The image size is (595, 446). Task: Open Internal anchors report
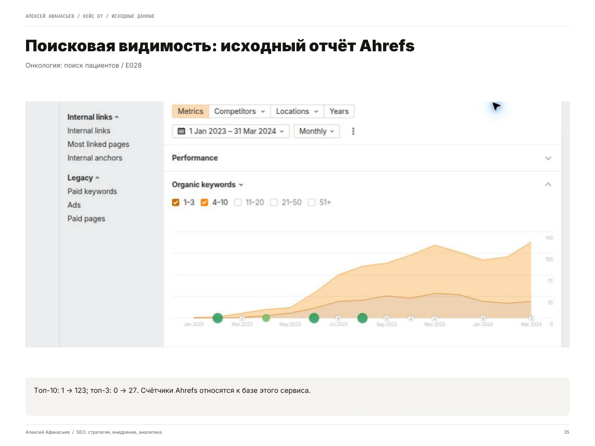[95, 158]
